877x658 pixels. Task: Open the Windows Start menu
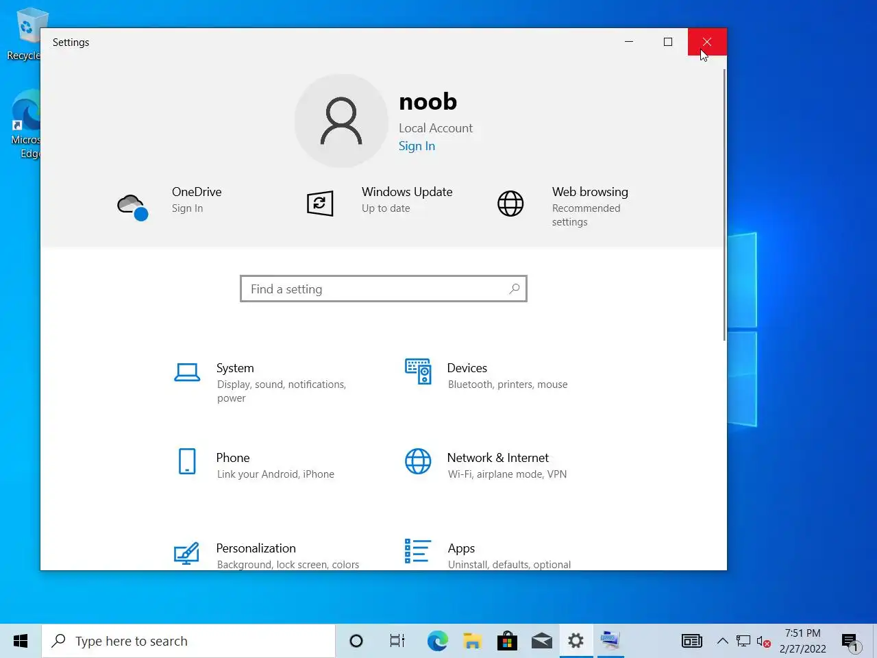point(21,641)
